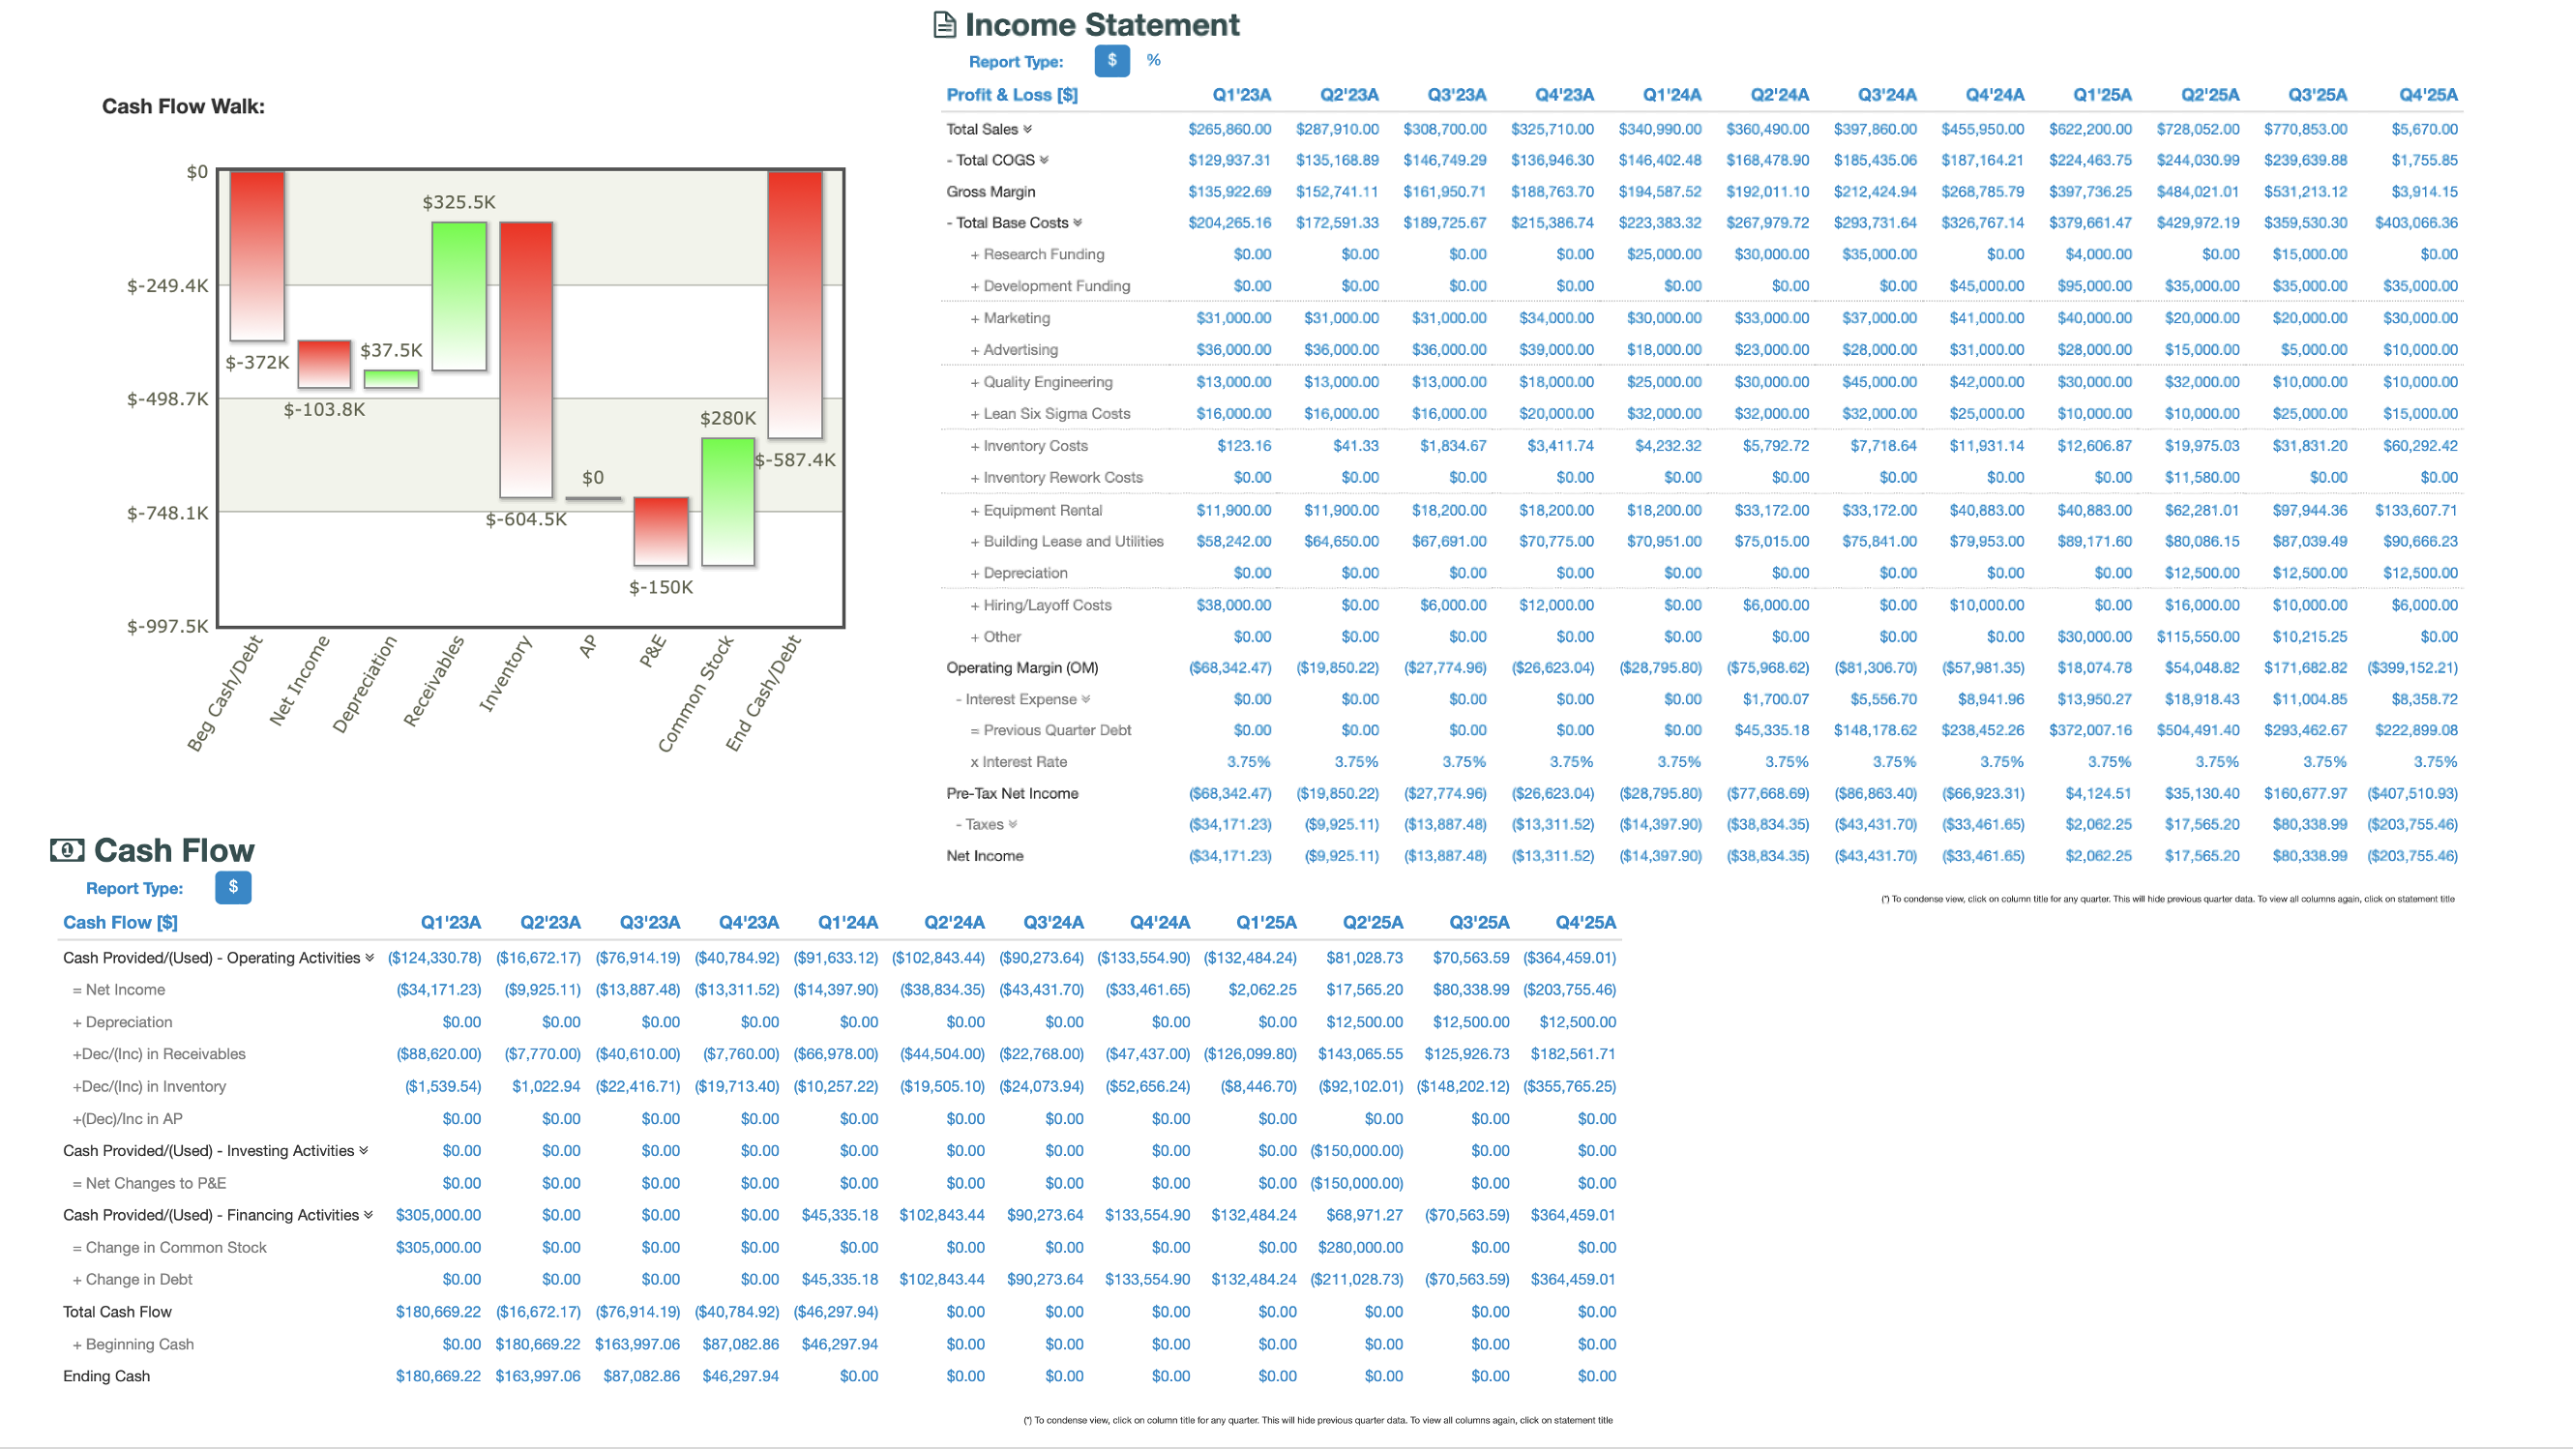Click the document icon beside Income Statement title
This screenshot has width=2573, height=1449.
click(x=943, y=24)
